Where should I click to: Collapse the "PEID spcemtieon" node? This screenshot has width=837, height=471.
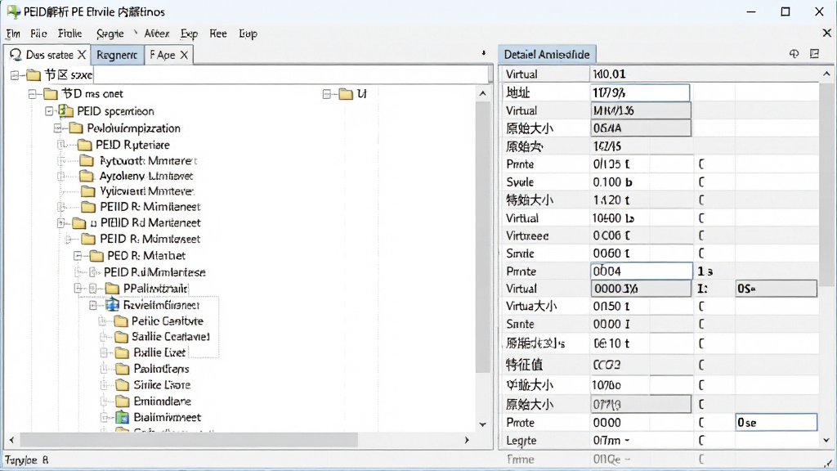pyautogui.click(x=49, y=111)
